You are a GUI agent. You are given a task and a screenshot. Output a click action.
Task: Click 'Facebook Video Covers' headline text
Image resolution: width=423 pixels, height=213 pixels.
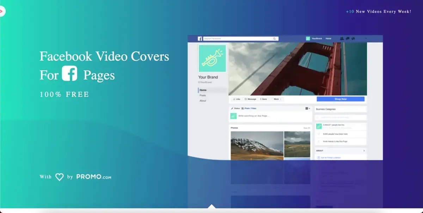pyautogui.click(x=104, y=56)
